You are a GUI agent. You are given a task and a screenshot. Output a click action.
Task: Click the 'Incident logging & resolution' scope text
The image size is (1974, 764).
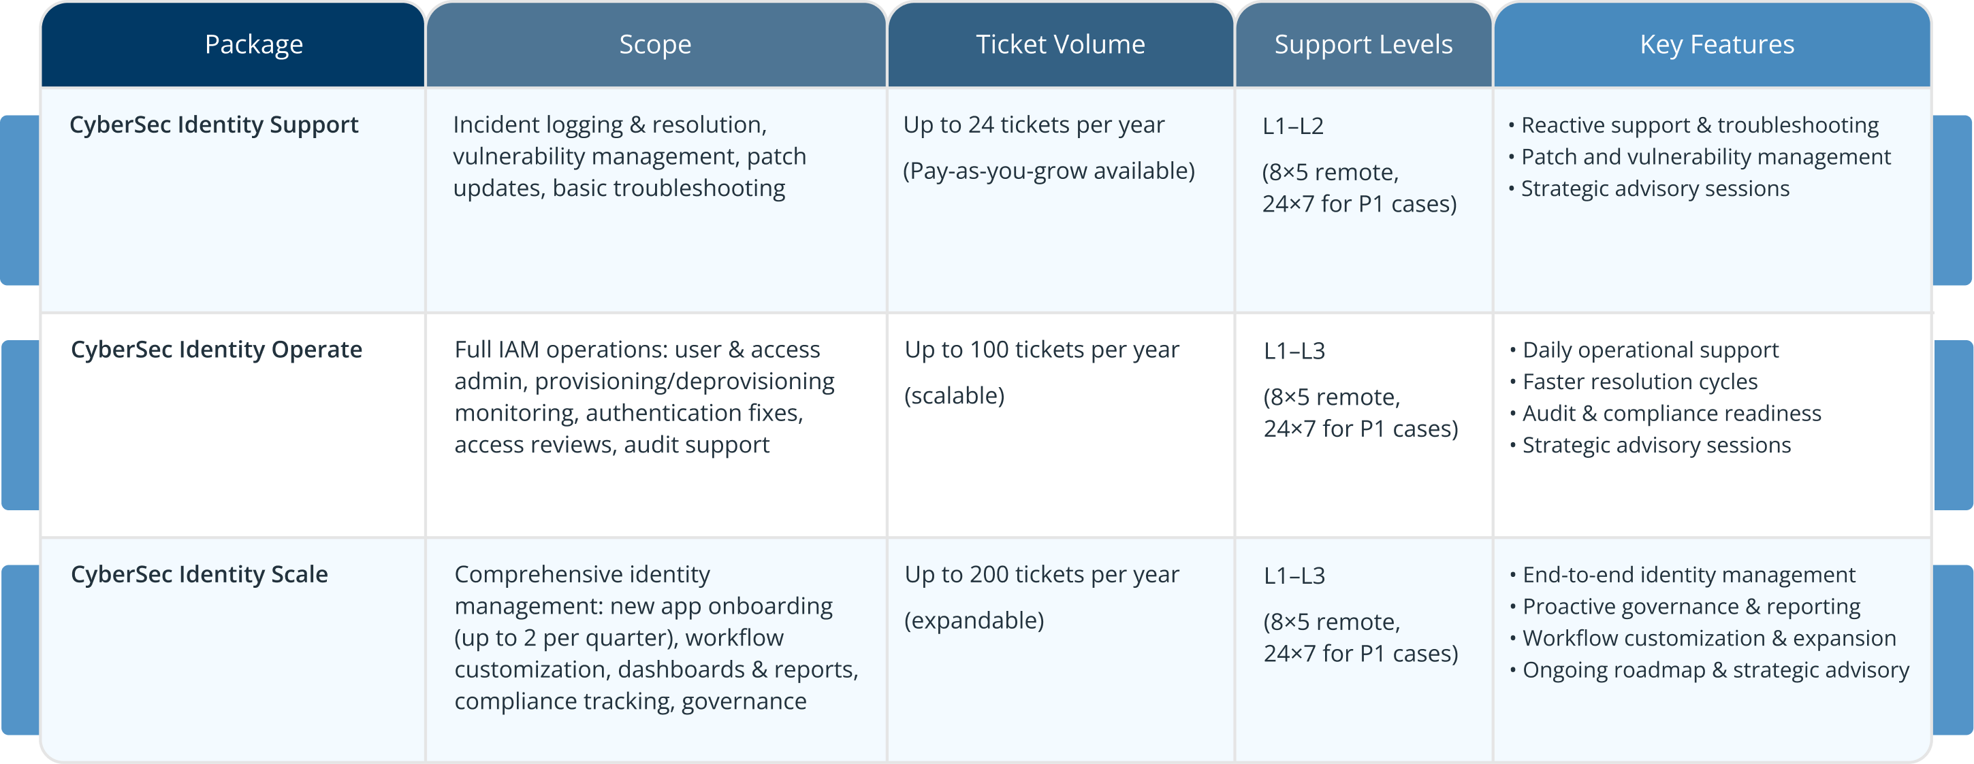pyautogui.click(x=609, y=124)
